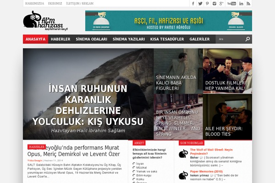Open the Beyoğlu'nda performans Murat Opus headline
The width and height of the screenshot is (275, 183).
pyautogui.click(x=74, y=151)
